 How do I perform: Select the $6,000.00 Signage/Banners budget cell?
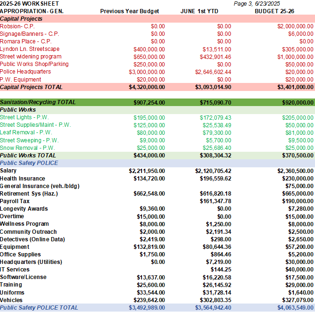301,34
